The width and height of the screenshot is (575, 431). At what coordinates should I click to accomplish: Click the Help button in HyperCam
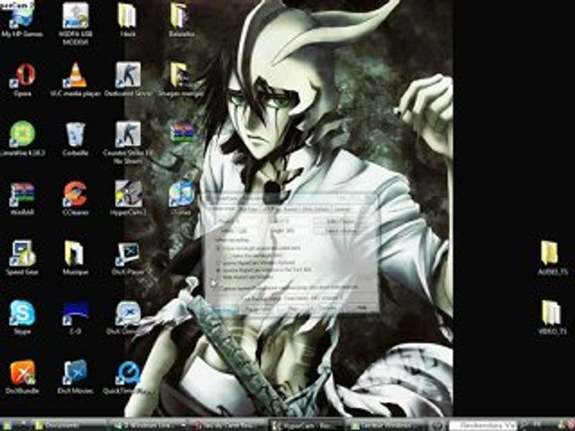[361, 308]
